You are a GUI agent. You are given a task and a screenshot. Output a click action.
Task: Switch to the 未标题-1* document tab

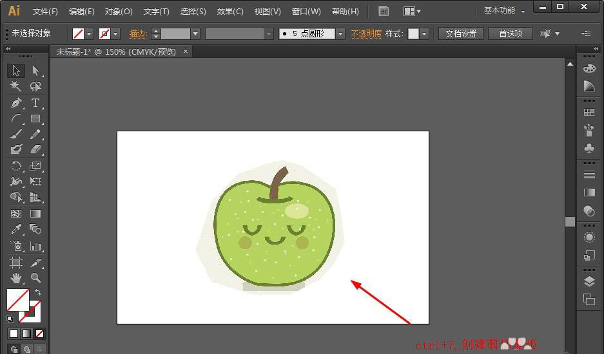tap(116, 51)
